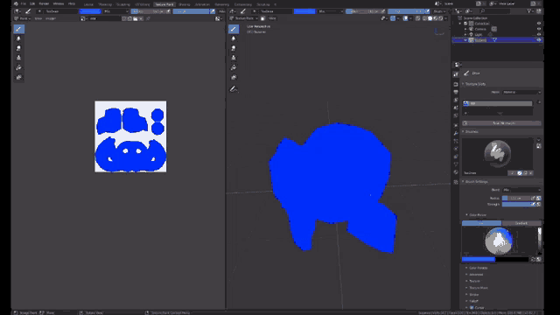Image resolution: width=560 pixels, height=315 pixels.
Task: Select the Draw tool in the 3D viewport
Action: 234,29
